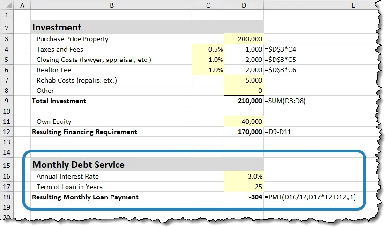Select the 0.5% taxes rate cell
Viewport: 385px width, 227px height.
pos(208,49)
